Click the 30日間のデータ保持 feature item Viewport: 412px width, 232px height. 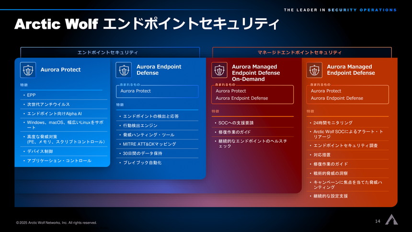(142, 153)
